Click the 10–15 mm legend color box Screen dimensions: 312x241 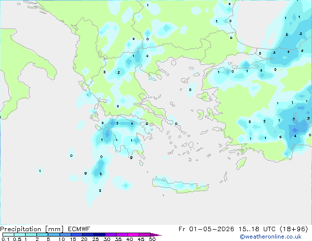65,235
